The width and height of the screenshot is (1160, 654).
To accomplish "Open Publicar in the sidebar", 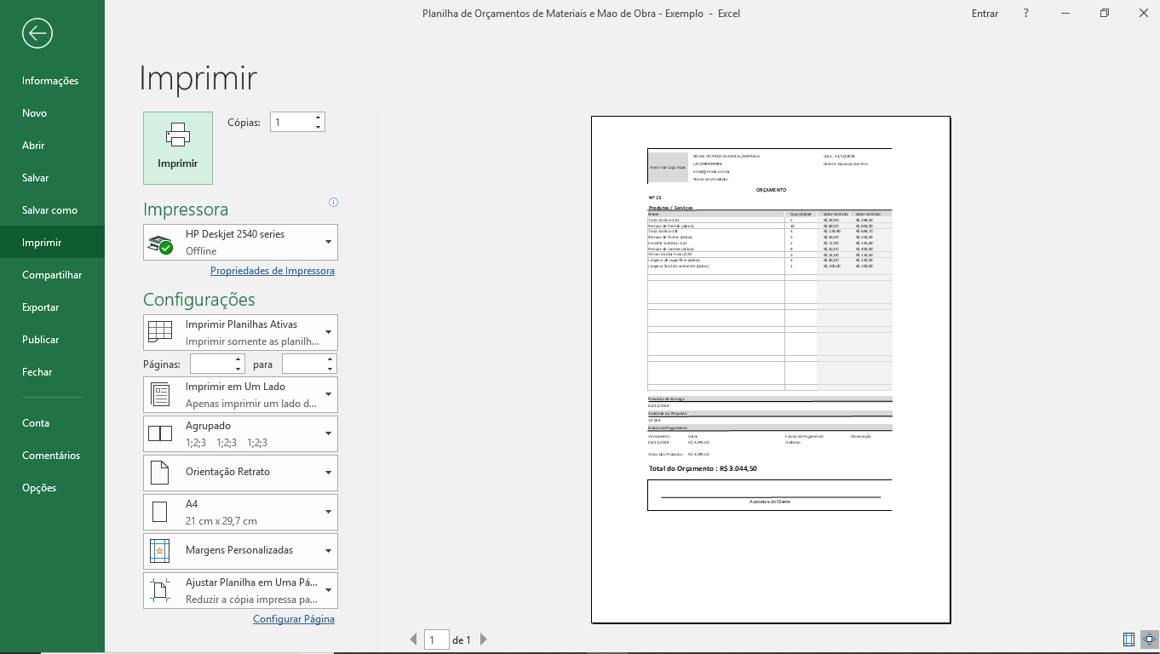I will click(x=52, y=340).
